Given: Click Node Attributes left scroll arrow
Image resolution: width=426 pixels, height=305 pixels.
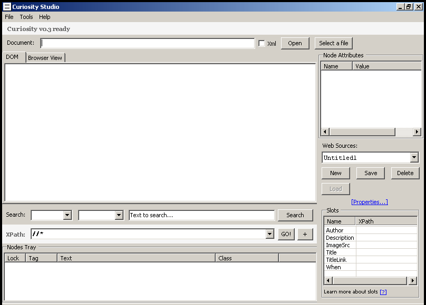Looking at the screenshot, I should pos(325,132).
